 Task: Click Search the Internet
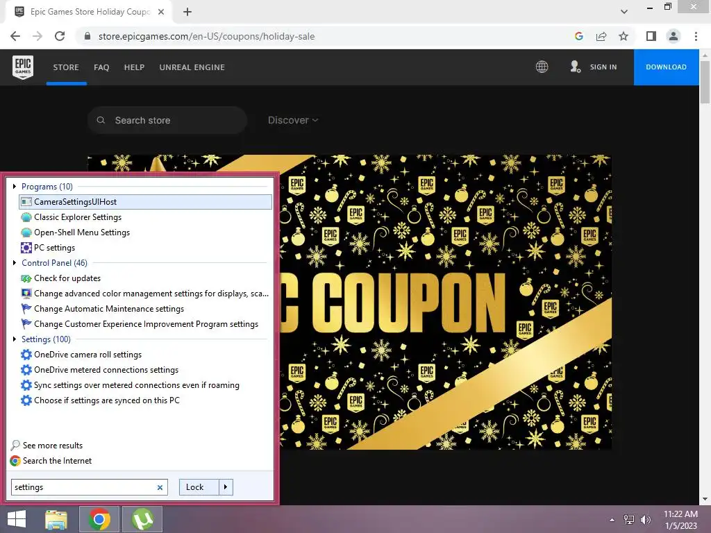coord(57,461)
